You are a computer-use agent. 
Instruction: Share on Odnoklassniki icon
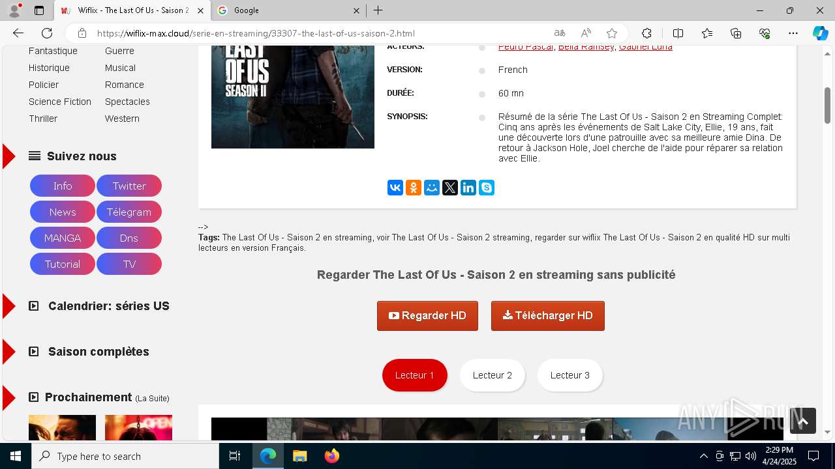point(414,188)
